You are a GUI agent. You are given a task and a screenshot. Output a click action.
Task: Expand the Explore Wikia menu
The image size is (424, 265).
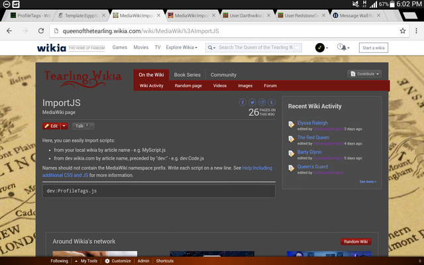coord(182,47)
